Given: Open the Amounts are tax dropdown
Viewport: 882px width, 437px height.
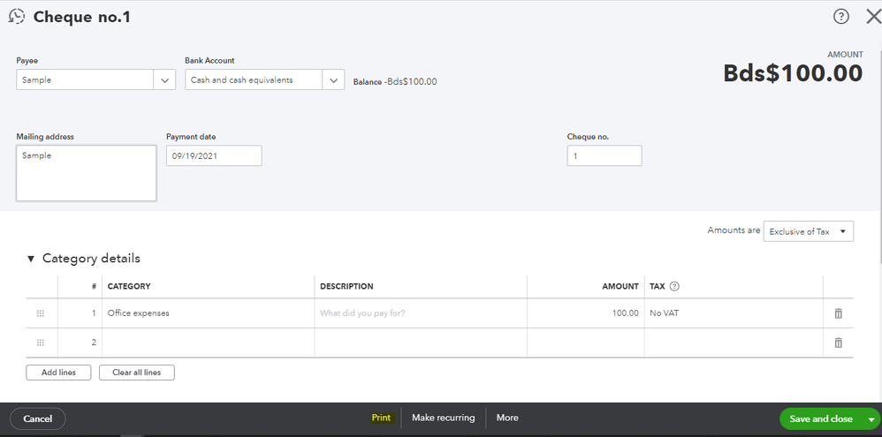Looking at the screenshot, I should pos(808,231).
